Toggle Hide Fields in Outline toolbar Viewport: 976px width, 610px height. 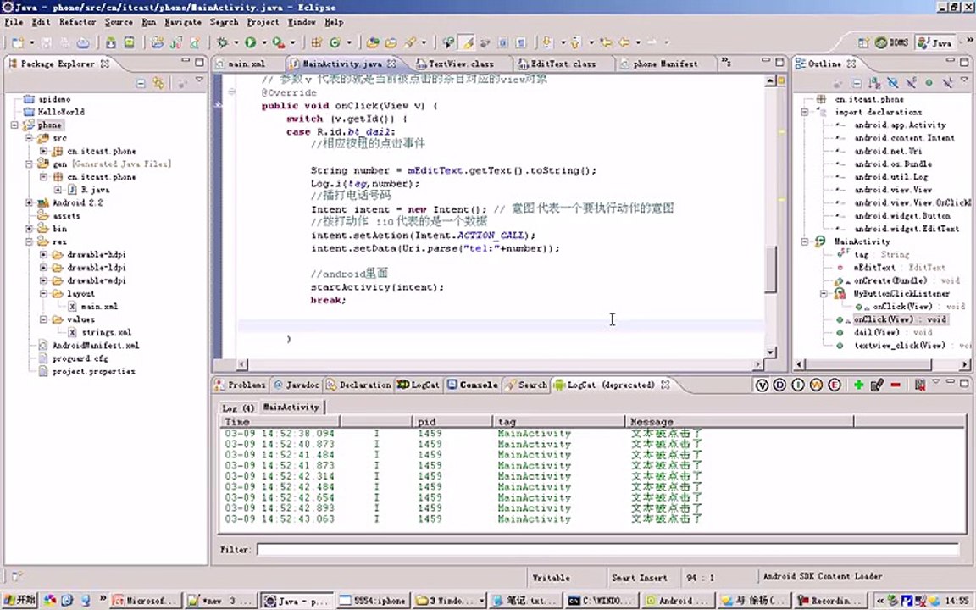(x=893, y=83)
